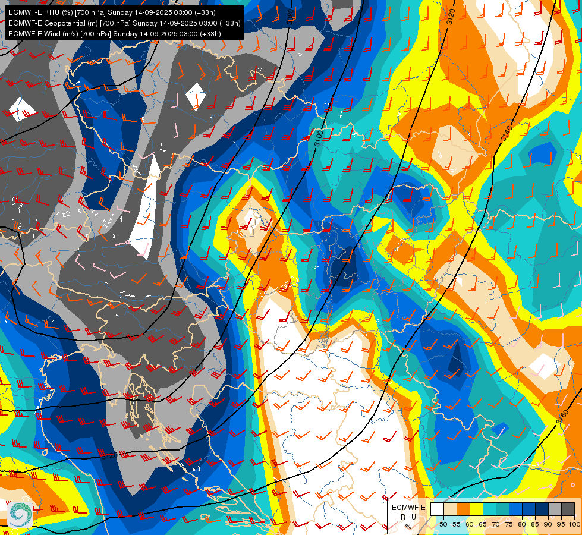
Task: Select the Wind (m/s) 700 hPa header line
Action: (114, 34)
